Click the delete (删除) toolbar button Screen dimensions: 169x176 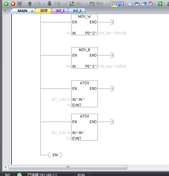click(97, 4)
